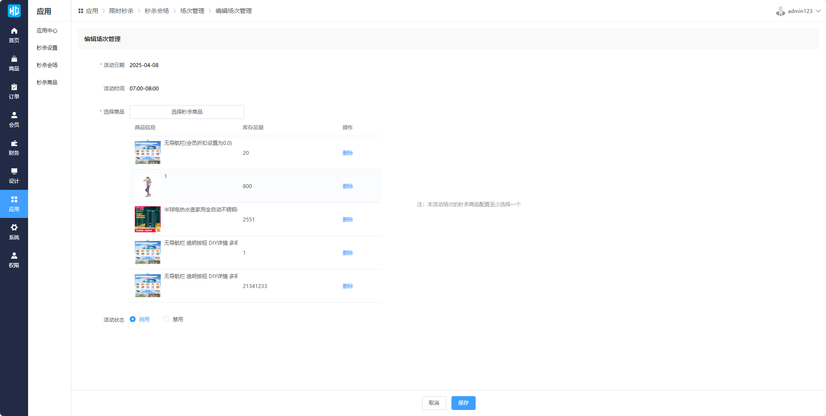Click the 选择秒杀商品 selector button
The image size is (826, 416).
(187, 112)
